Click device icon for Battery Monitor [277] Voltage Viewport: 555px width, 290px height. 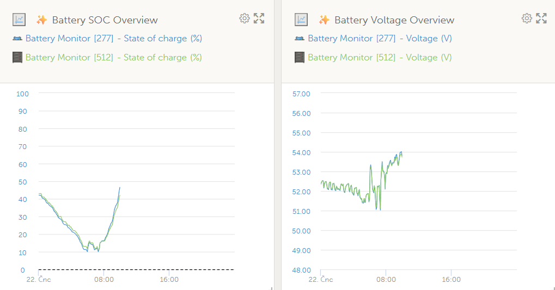point(300,39)
